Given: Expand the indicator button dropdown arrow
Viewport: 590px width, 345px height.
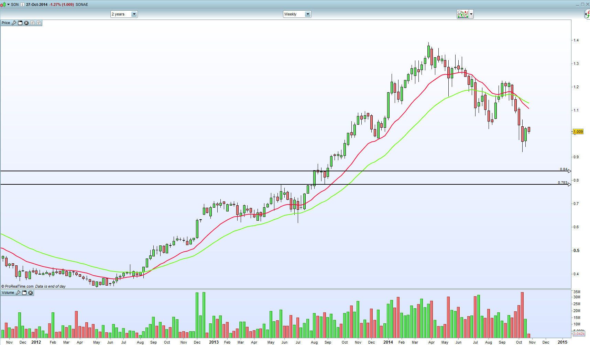Looking at the screenshot, I should pyautogui.click(x=471, y=14).
